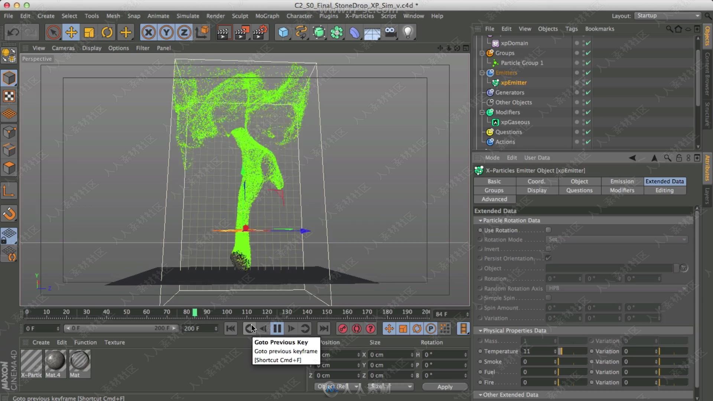This screenshot has width=713, height=401.
Task: Open the Extended Data tab
Action: click(664, 181)
